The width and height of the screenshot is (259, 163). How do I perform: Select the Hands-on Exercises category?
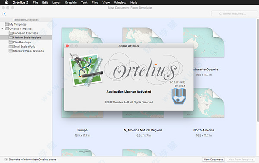(x=26, y=33)
